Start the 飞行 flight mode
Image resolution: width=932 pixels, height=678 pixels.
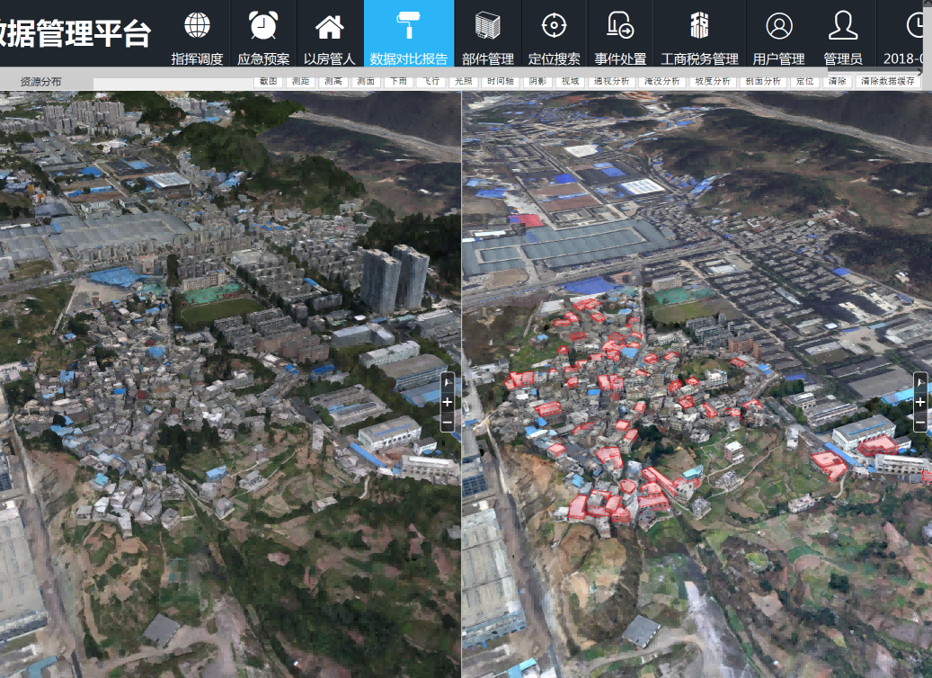[x=430, y=82]
